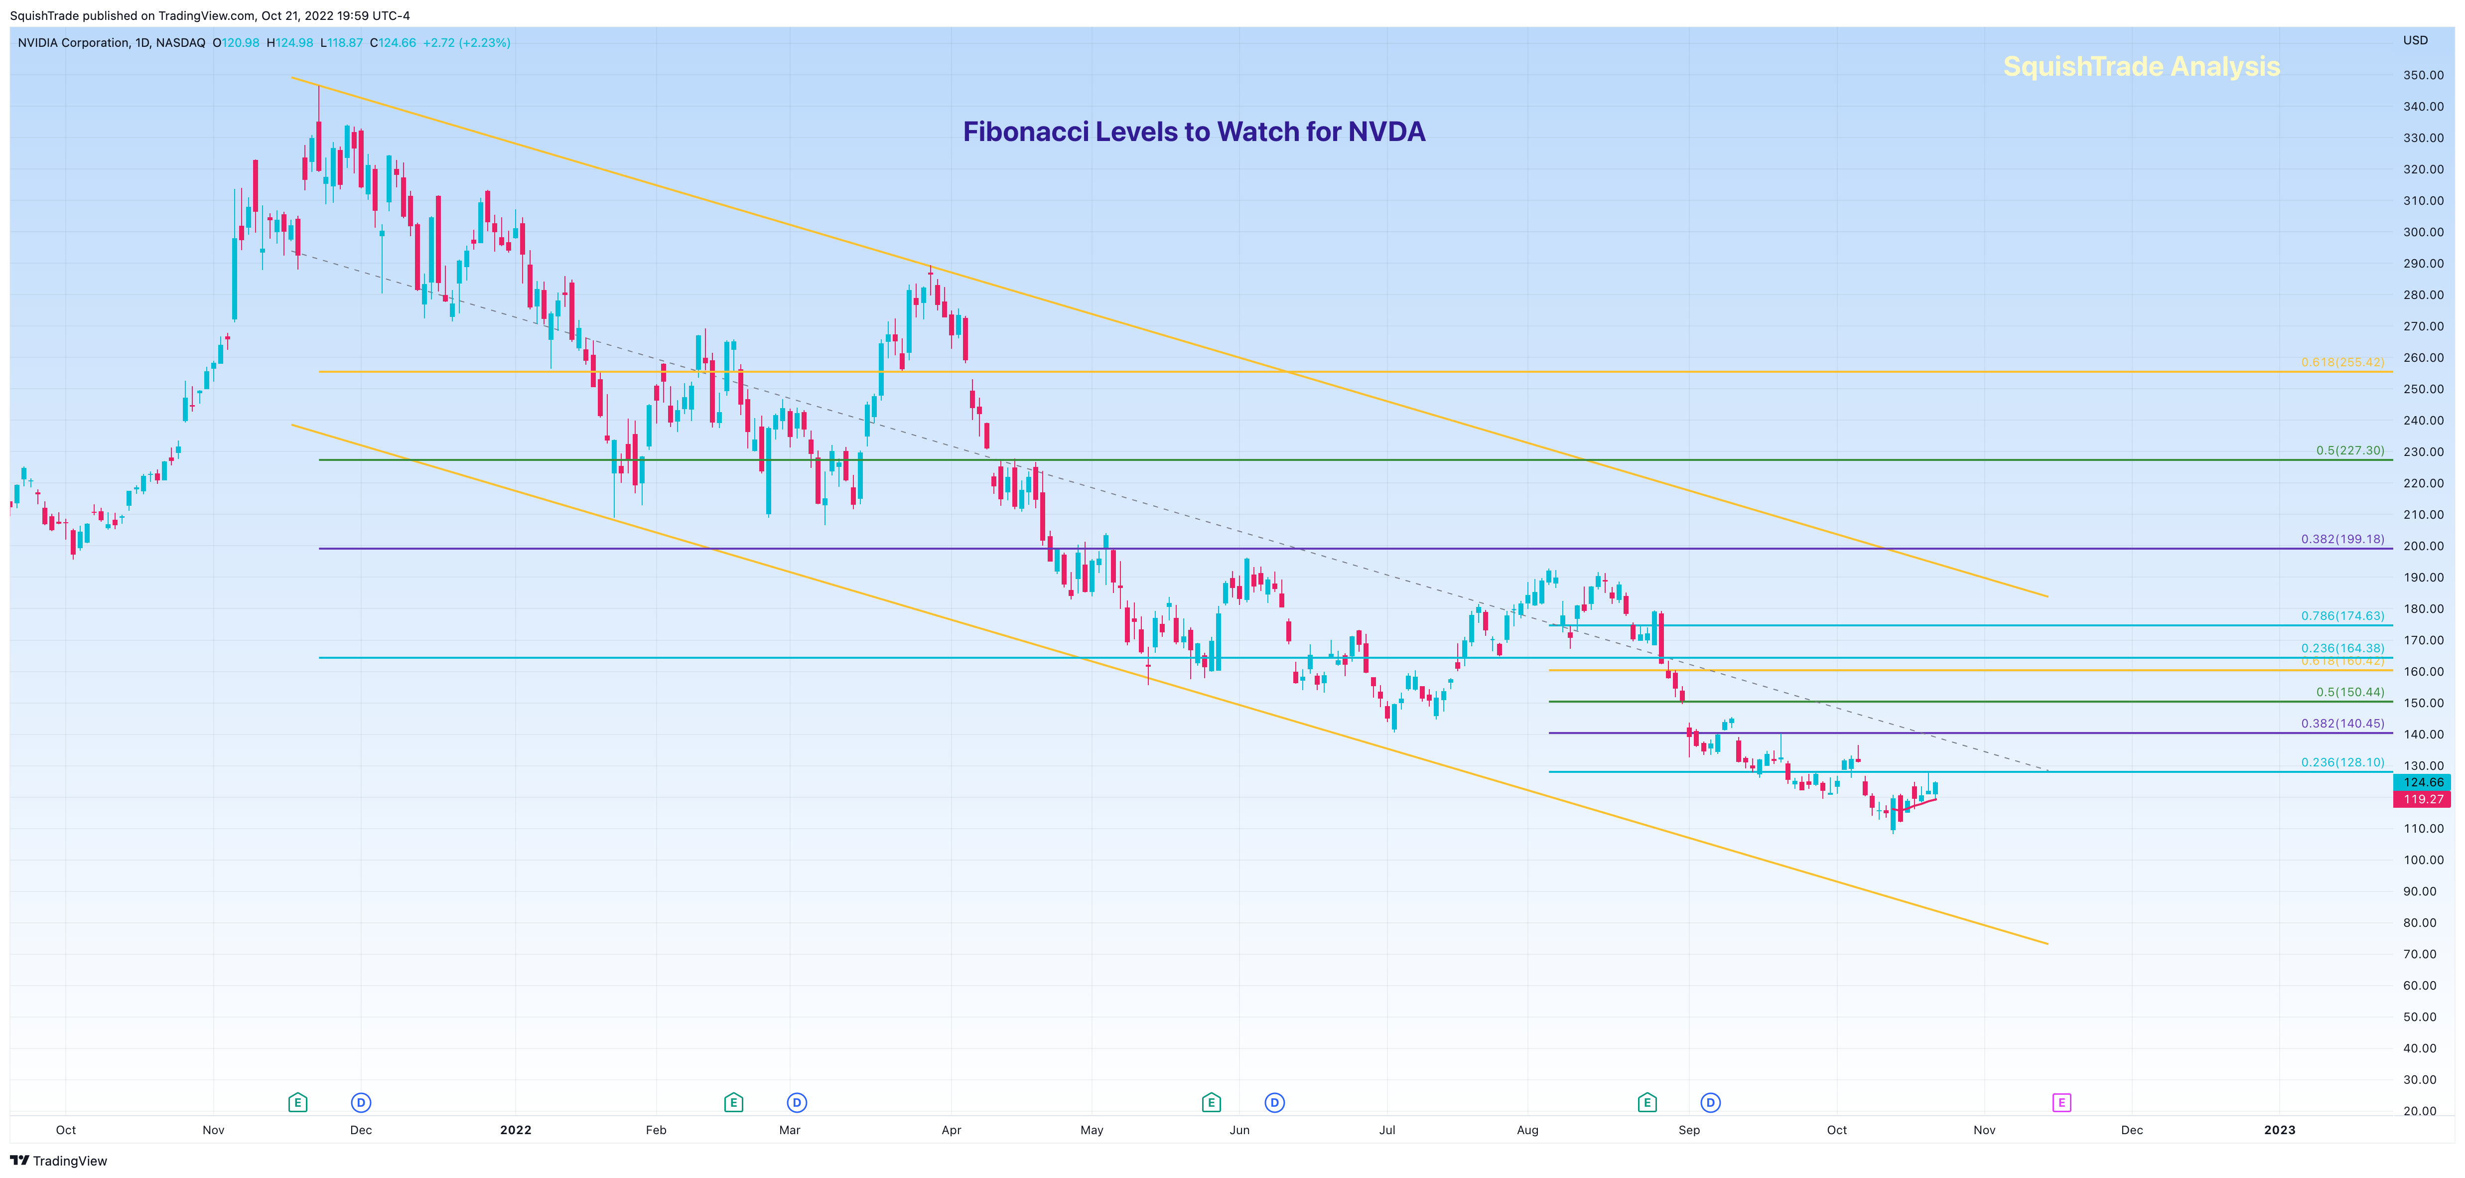Click the November 2021 earnings E marker

tap(297, 1102)
